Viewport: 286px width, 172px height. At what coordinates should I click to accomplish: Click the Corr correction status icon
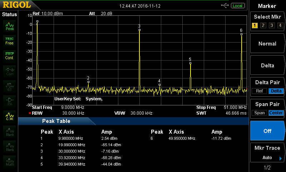tap(10, 71)
